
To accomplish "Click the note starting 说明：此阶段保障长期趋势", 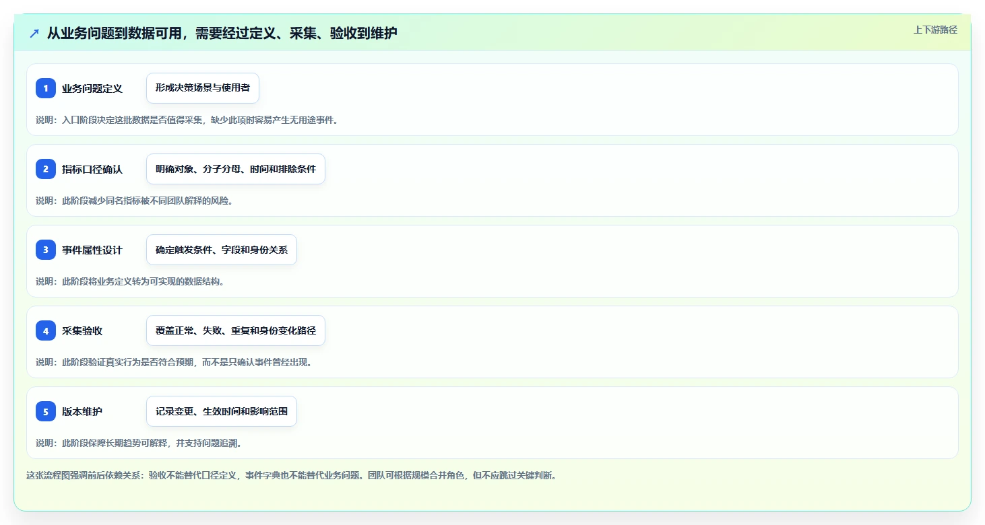I will point(139,443).
